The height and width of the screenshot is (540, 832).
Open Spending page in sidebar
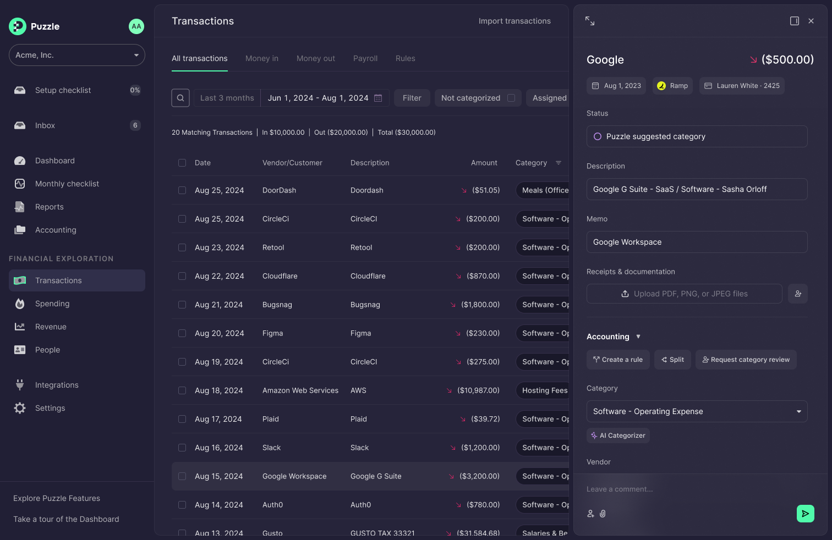pos(77,304)
